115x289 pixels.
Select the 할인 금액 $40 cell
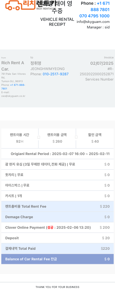95,138
